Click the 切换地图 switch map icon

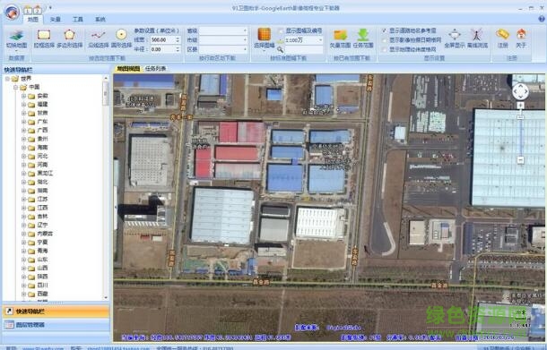(x=16, y=39)
